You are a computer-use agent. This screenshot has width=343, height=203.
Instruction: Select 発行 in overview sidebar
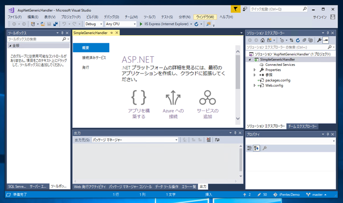(86, 67)
